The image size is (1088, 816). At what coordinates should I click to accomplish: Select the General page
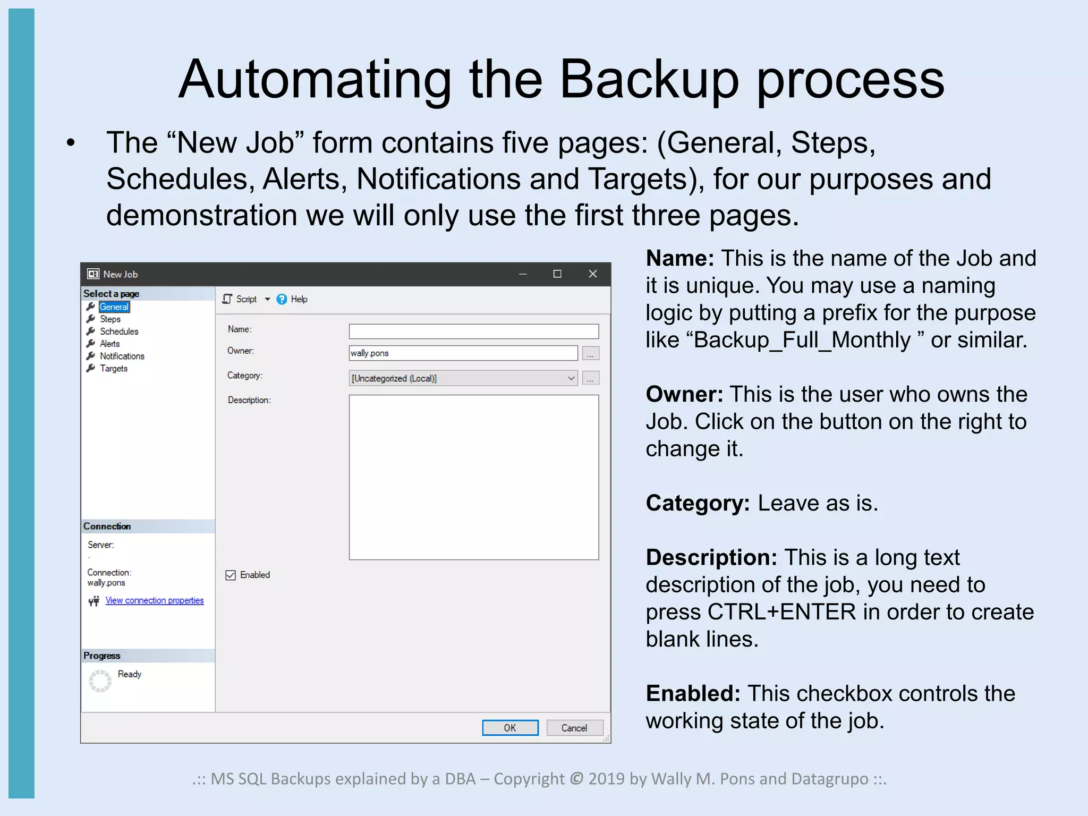point(114,307)
